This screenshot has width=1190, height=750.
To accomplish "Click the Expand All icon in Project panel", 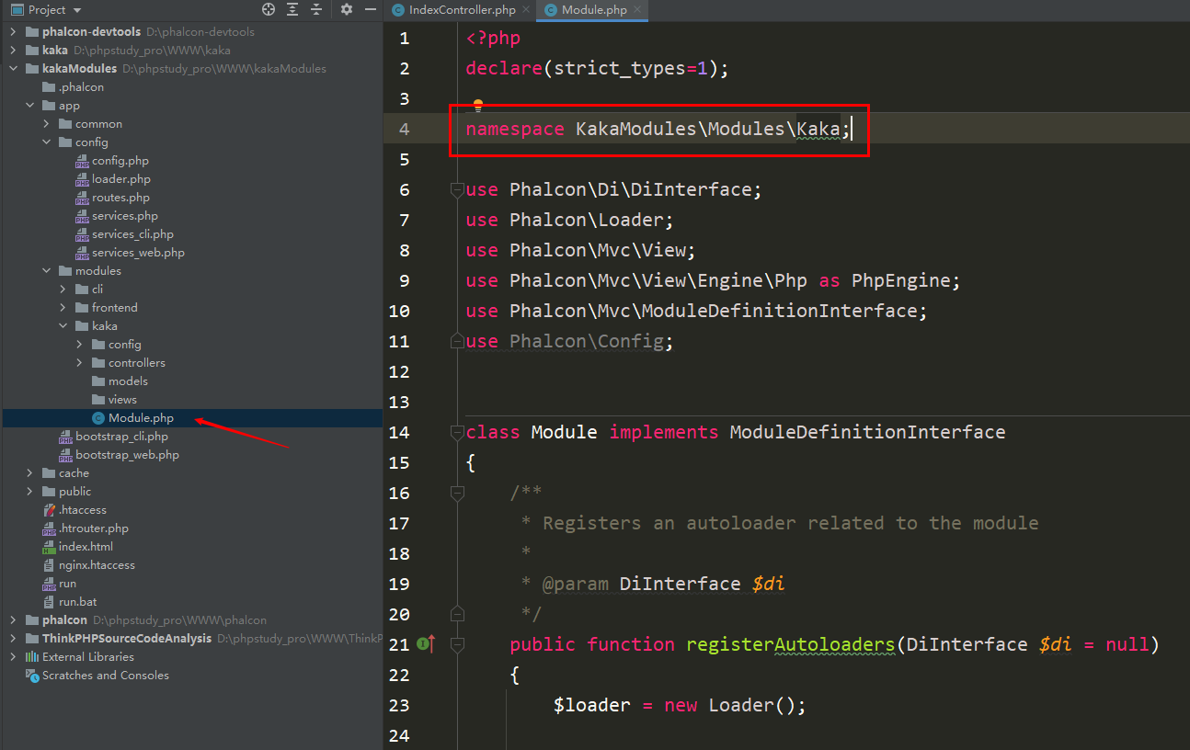I will point(292,9).
